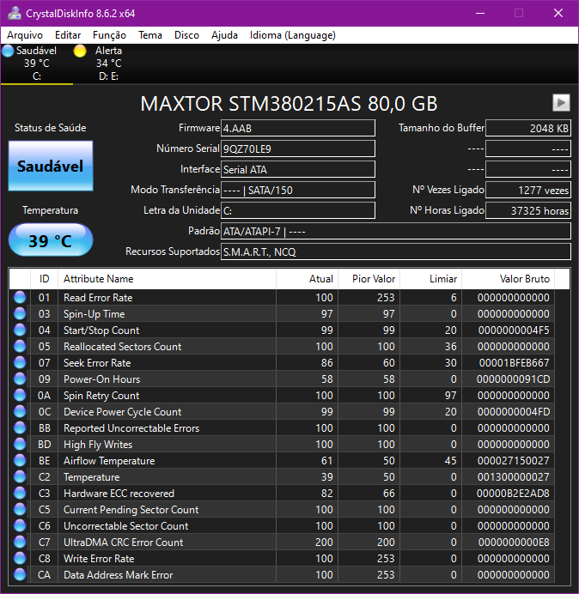Click status orb of Airflow Temperature row
579x594 pixels.
[x=20, y=460]
